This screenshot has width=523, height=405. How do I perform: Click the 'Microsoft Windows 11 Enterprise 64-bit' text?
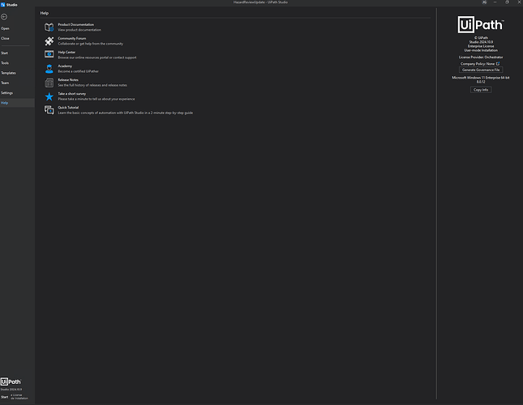(481, 78)
